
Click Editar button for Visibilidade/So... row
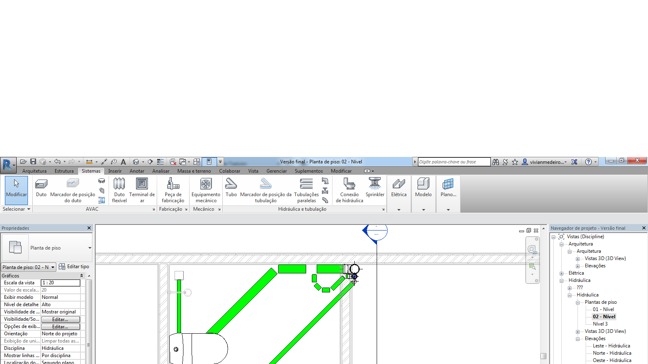(x=60, y=320)
